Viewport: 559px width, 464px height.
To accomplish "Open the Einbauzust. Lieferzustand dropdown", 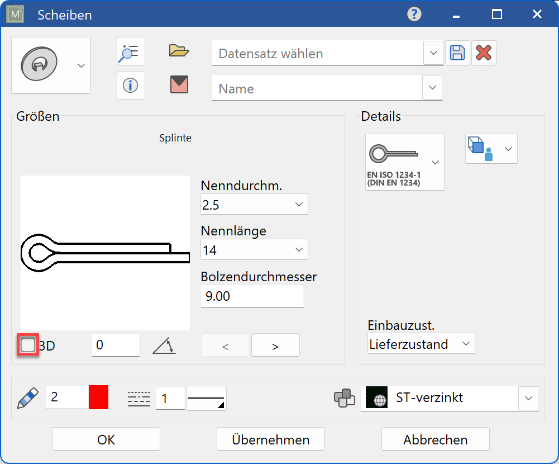I will (421, 344).
